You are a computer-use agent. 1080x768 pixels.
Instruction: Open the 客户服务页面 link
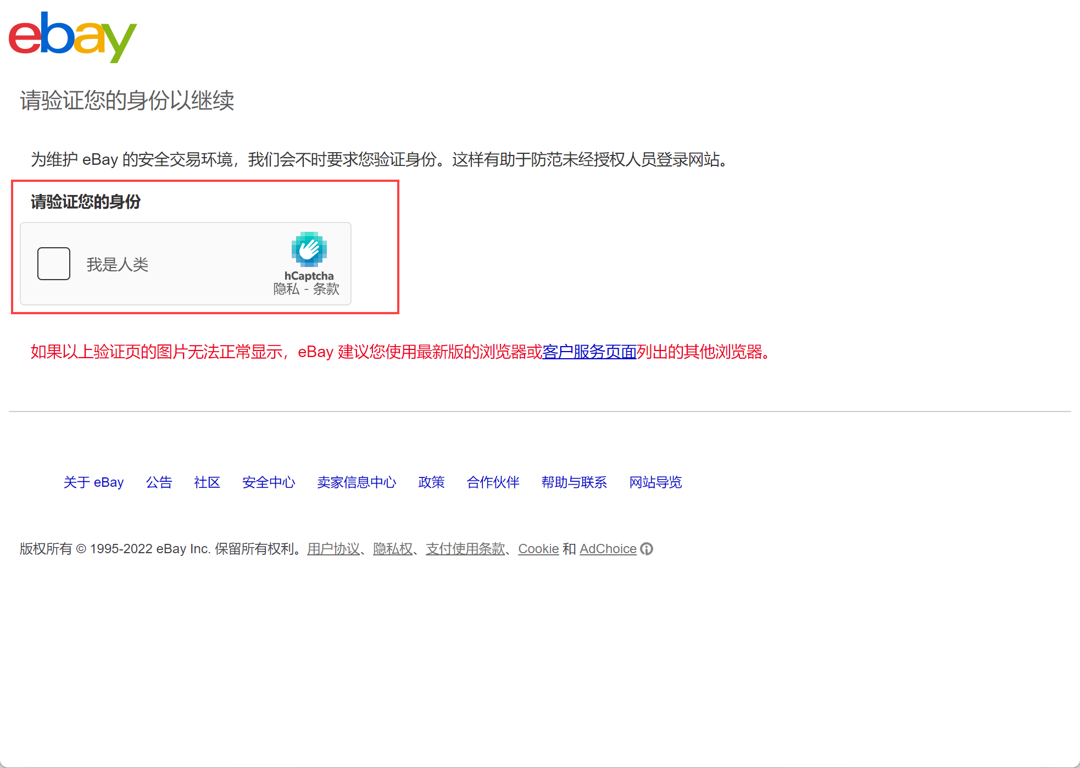[589, 352]
